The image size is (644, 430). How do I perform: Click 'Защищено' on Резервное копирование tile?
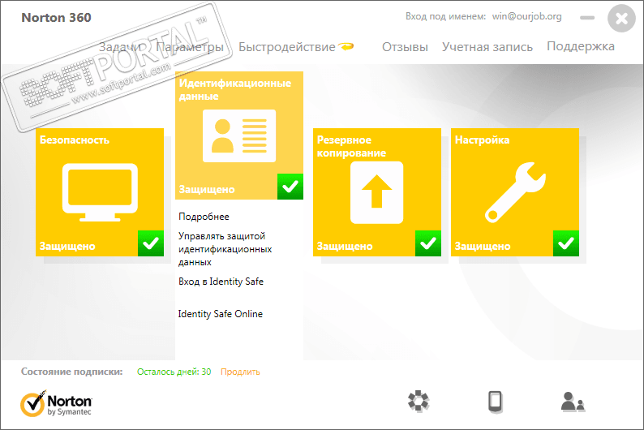coord(345,246)
